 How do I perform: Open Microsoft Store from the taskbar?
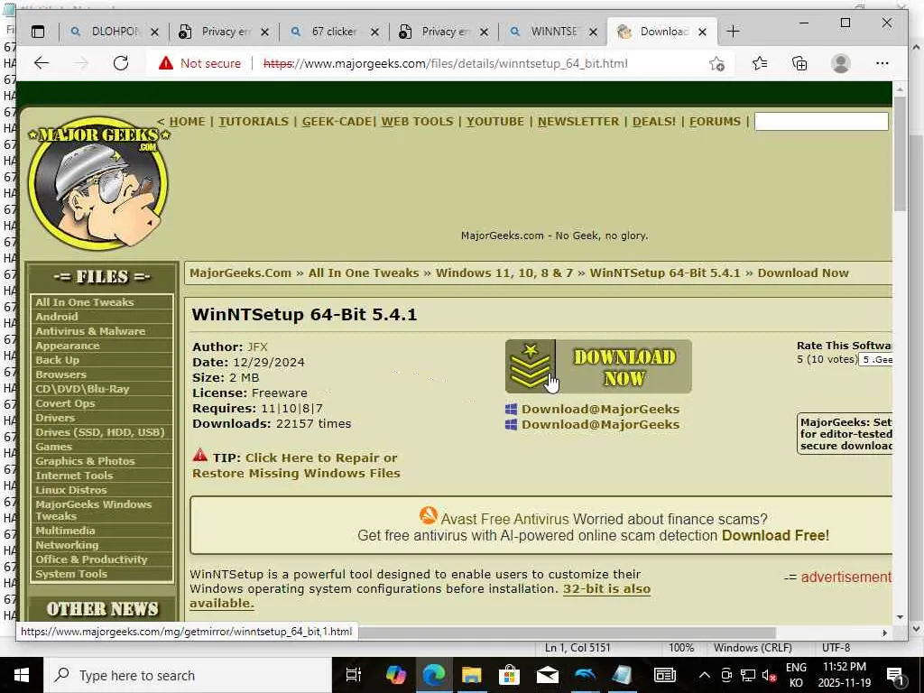point(509,675)
